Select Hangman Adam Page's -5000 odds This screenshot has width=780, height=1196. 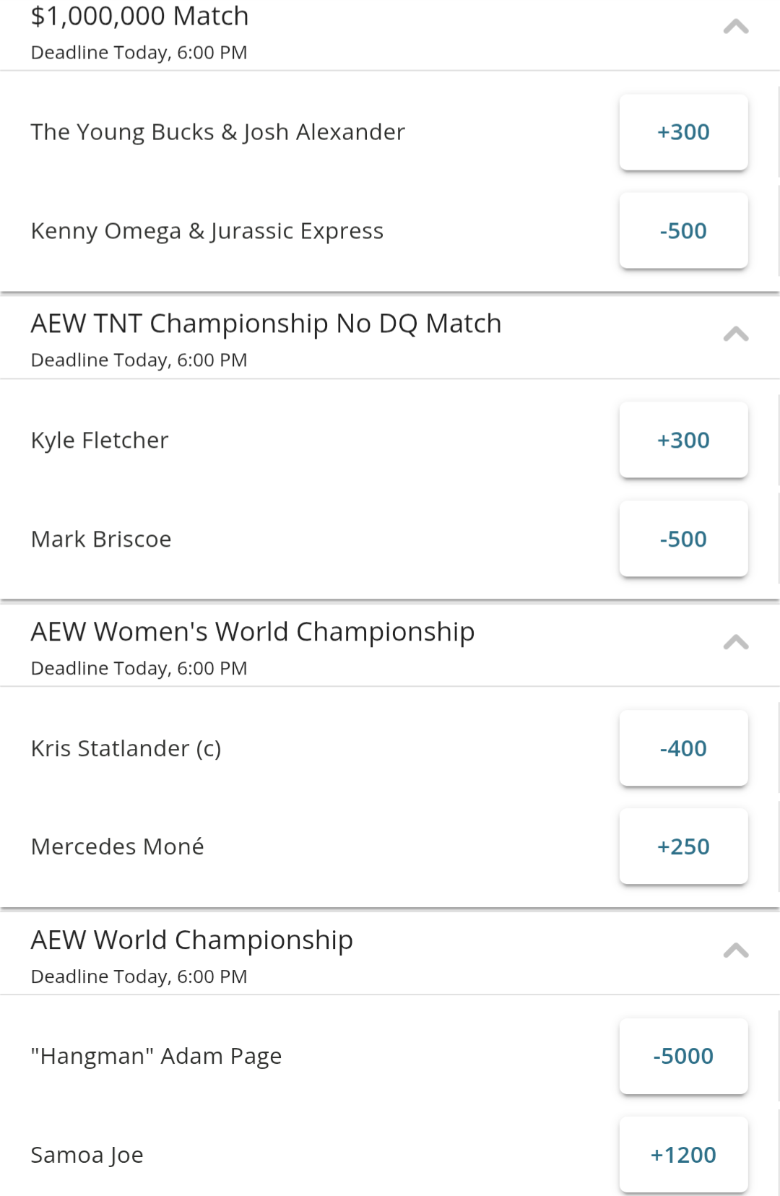coord(683,1057)
